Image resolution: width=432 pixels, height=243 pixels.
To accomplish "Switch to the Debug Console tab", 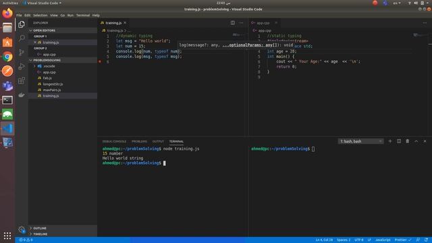I will pyautogui.click(x=114, y=141).
